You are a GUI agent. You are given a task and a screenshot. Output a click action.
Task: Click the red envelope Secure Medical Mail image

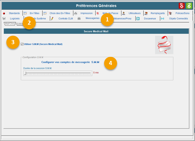click(x=164, y=45)
